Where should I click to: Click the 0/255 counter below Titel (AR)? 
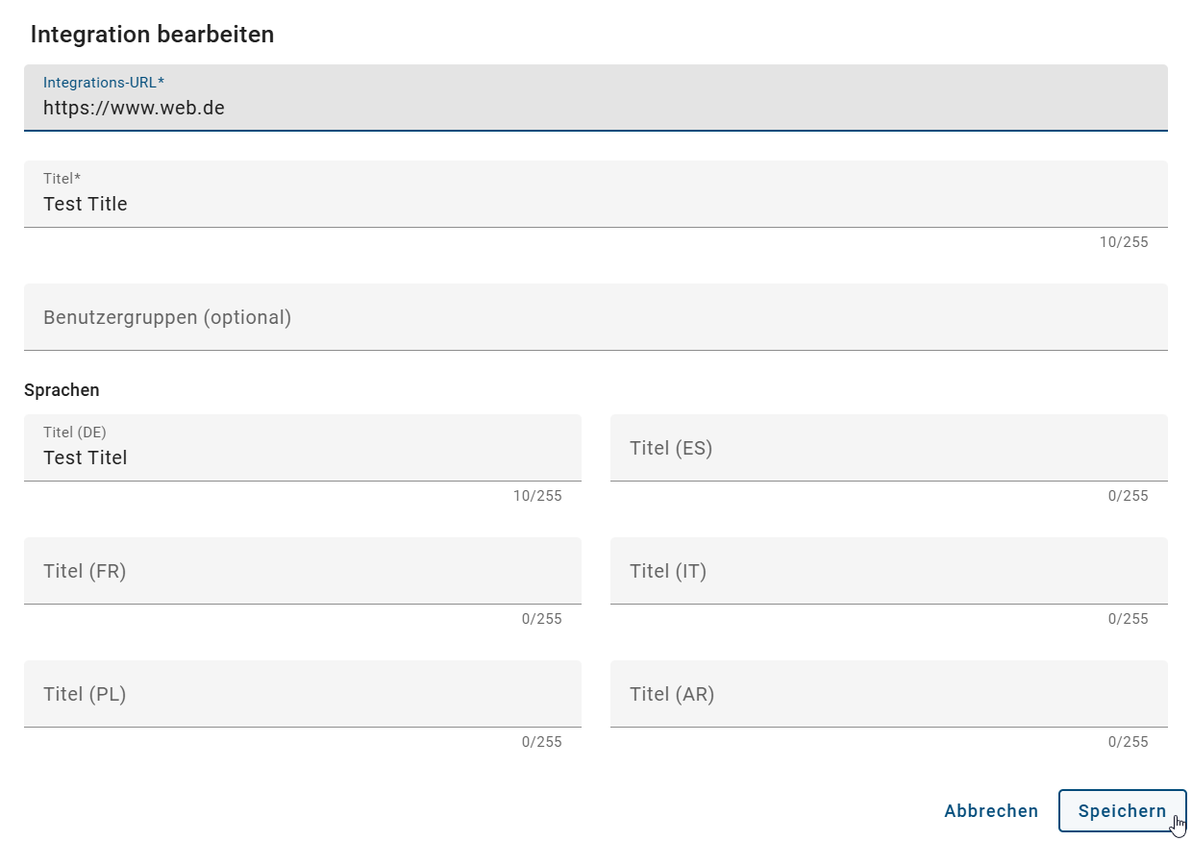click(1129, 741)
